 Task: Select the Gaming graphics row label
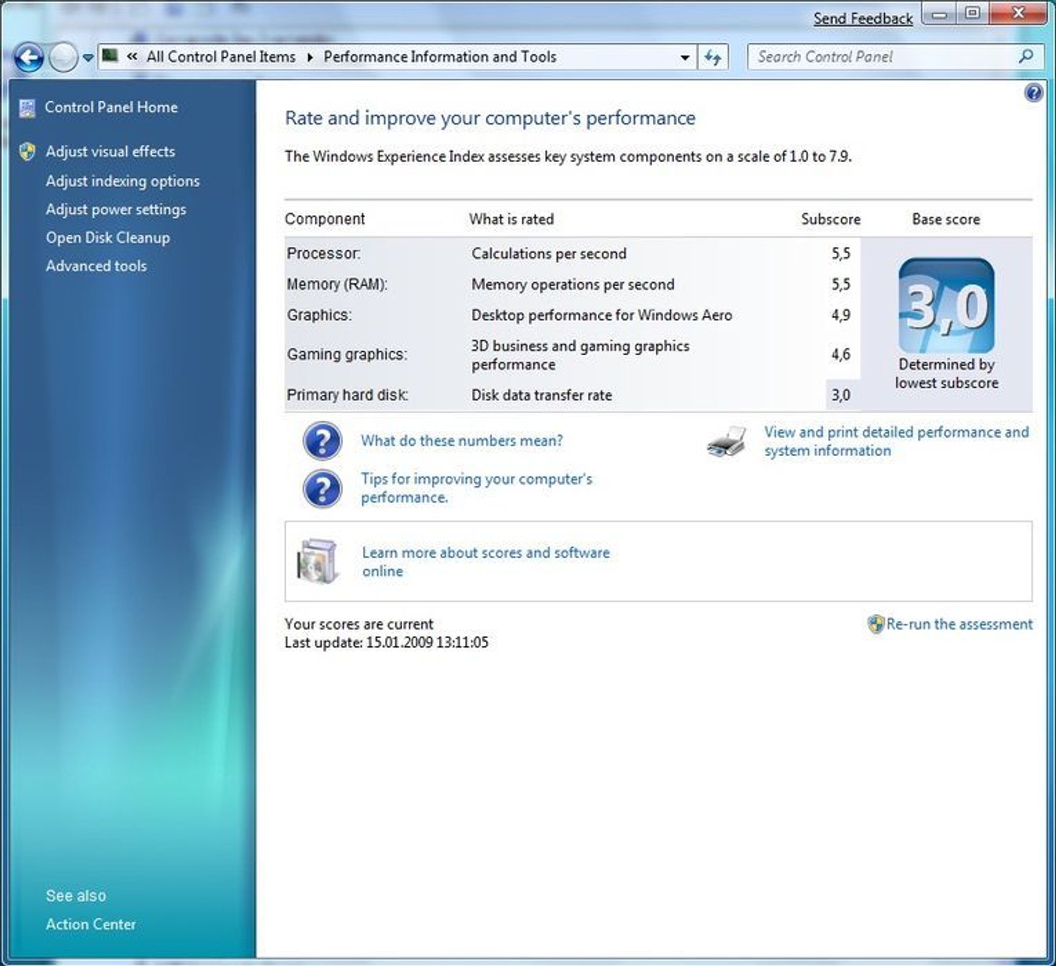(x=347, y=354)
